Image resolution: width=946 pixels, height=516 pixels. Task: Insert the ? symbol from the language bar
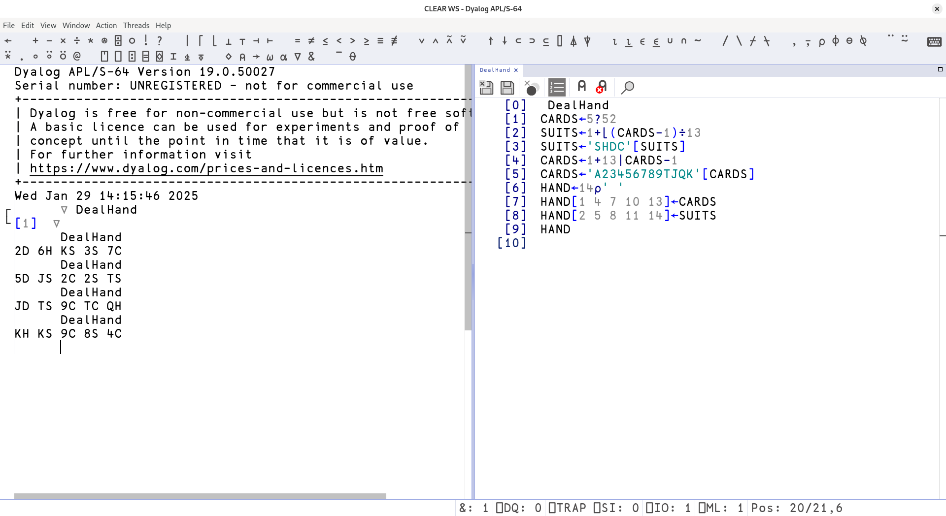(x=159, y=40)
